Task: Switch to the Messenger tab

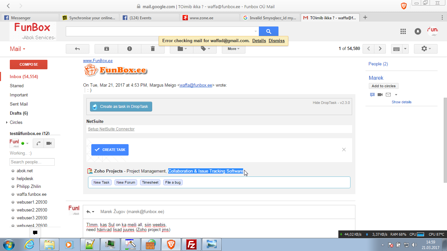Action: [x=30, y=18]
